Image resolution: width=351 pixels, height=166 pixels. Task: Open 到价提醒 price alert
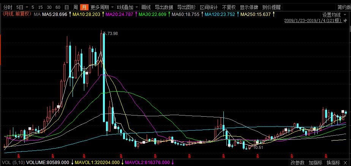point(271,7)
